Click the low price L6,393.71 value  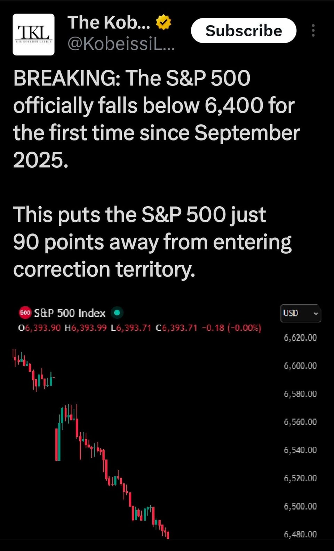131,328
